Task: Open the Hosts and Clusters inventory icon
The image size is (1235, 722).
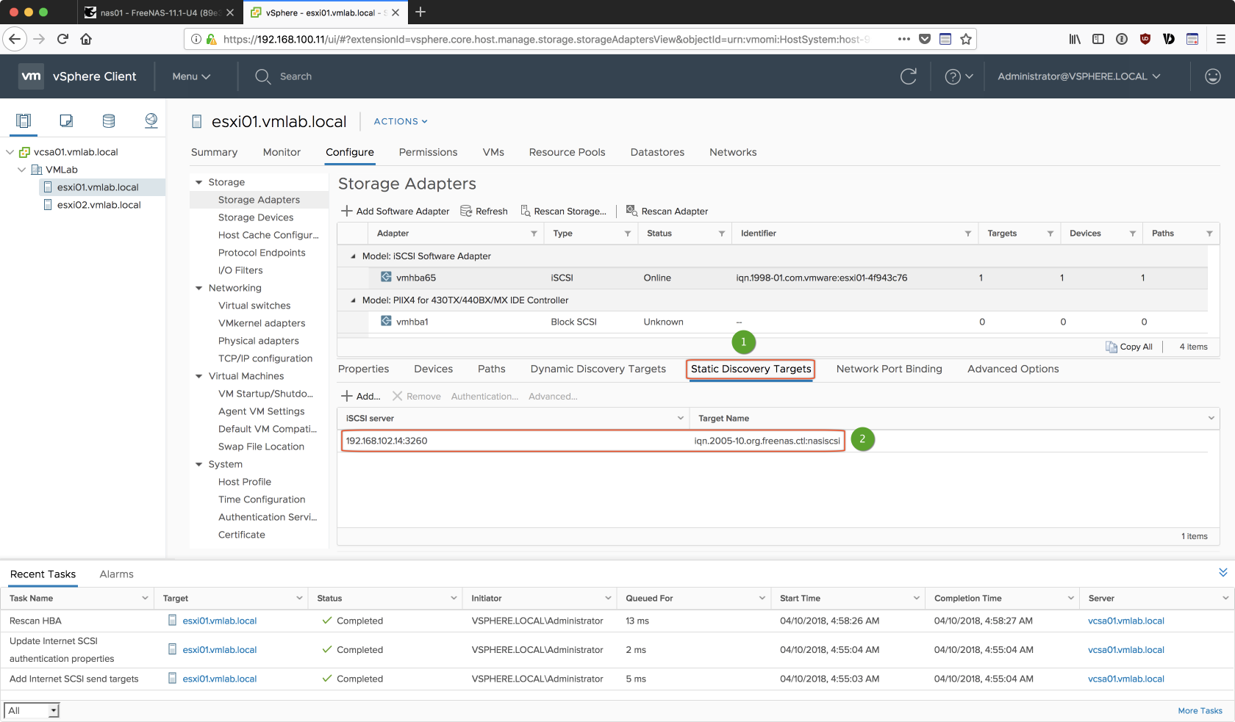Action: point(24,121)
